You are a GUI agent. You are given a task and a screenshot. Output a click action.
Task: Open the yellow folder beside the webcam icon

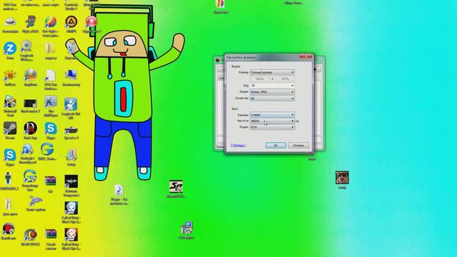click(51, 49)
